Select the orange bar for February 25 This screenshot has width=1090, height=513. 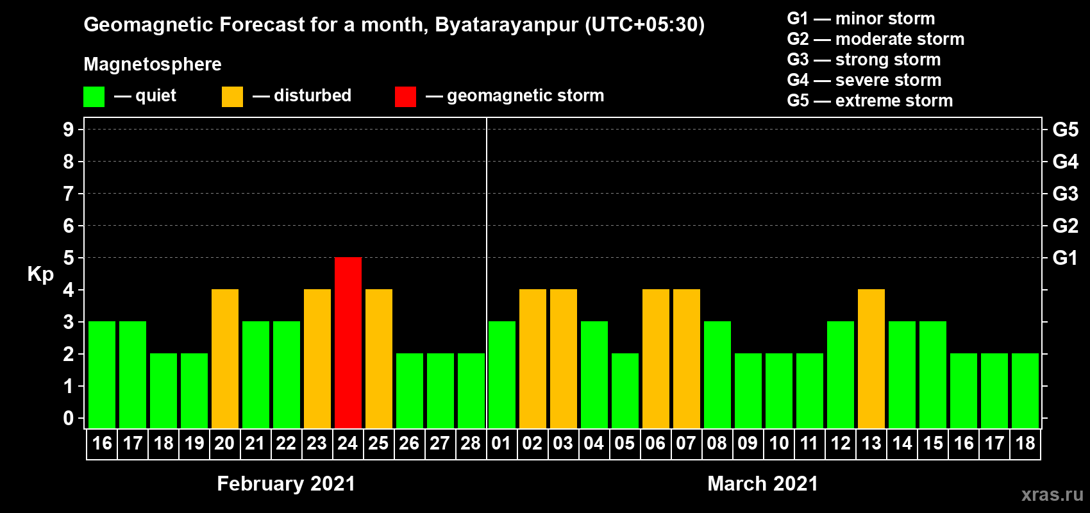coord(379,358)
